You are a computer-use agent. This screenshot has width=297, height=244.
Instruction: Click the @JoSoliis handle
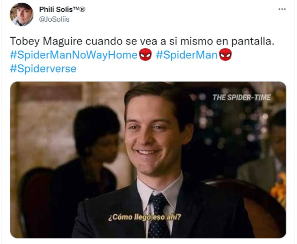(54, 19)
